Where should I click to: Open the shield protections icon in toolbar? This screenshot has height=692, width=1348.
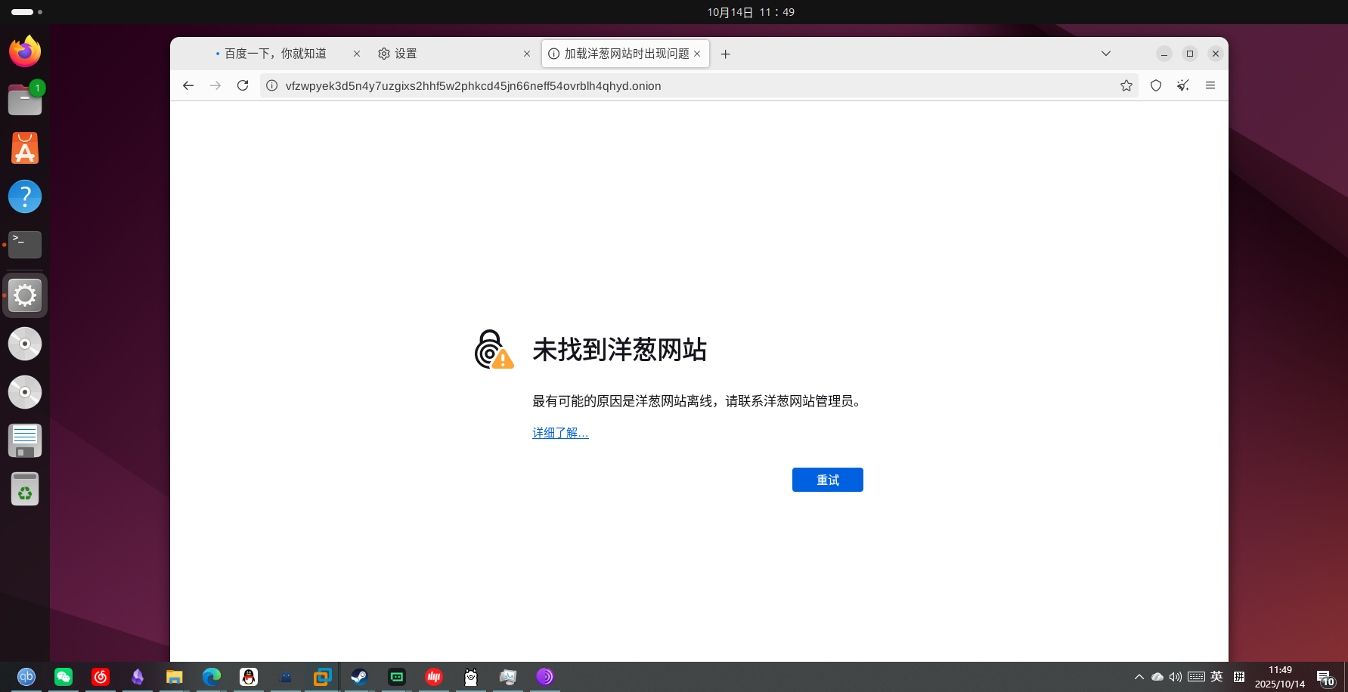(x=1155, y=85)
